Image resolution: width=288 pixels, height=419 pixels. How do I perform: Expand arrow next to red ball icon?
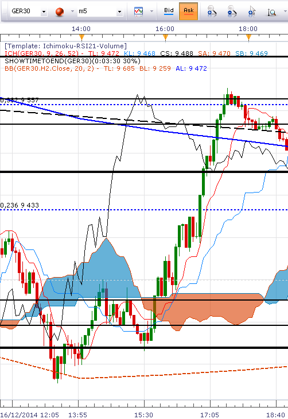pos(72,11)
